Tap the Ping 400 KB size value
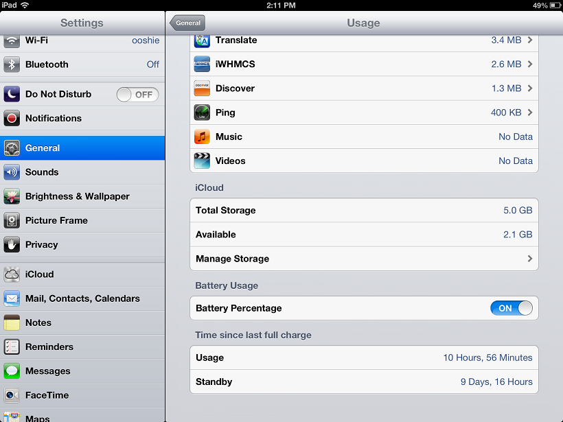Viewport: 563px width, 422px height. point(506,113)
